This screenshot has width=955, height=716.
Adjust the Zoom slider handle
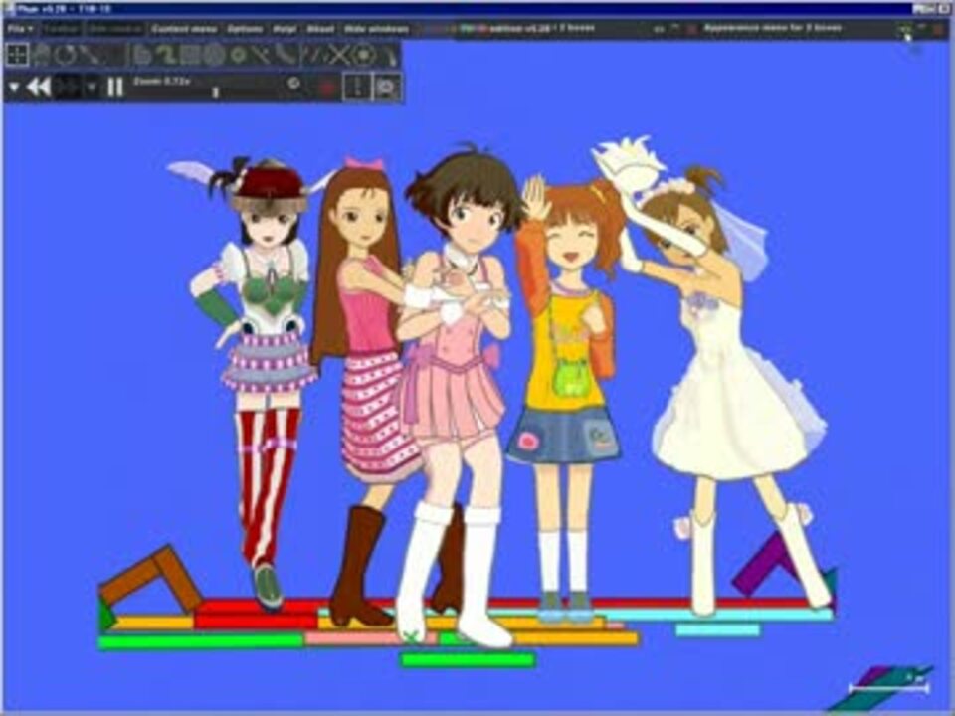(215, 92)
